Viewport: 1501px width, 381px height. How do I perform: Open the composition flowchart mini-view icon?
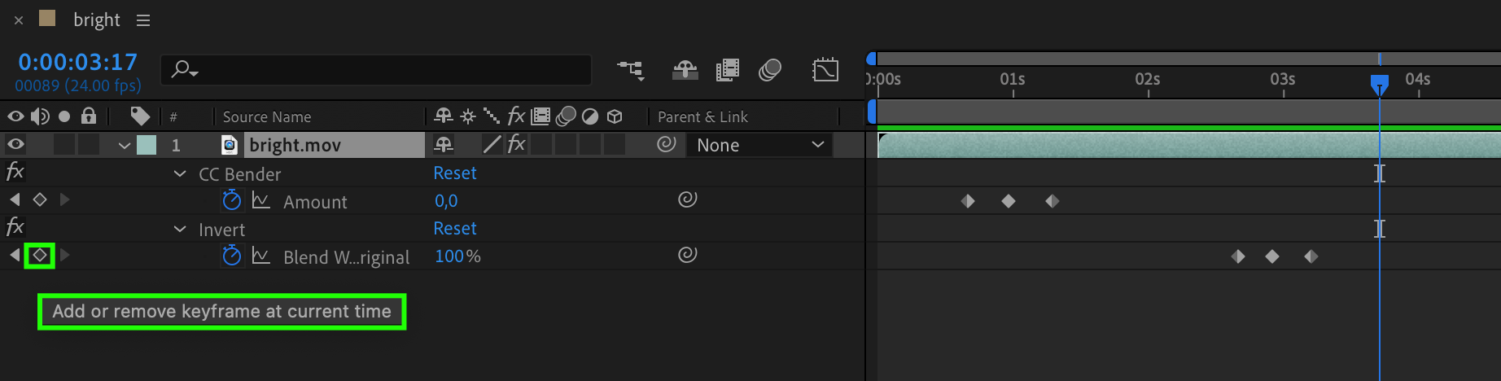point(631,70)
